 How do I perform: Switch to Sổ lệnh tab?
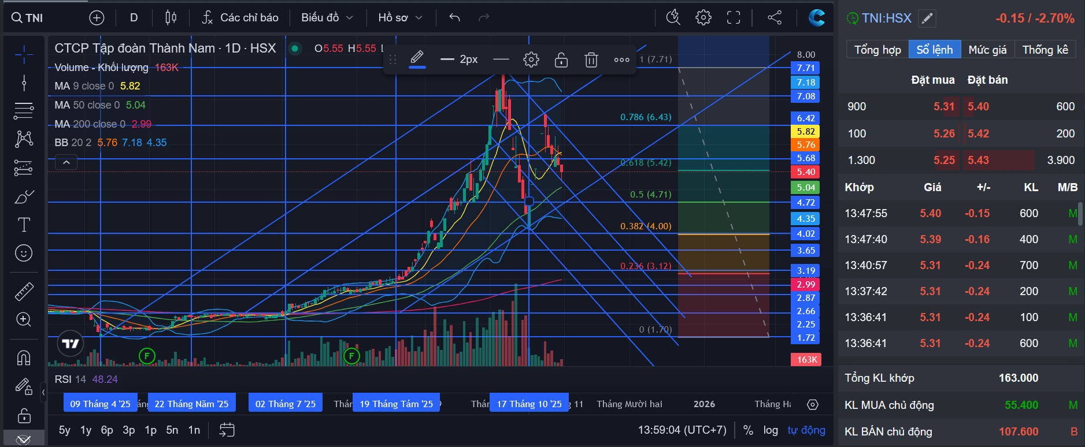click(935, 50)
